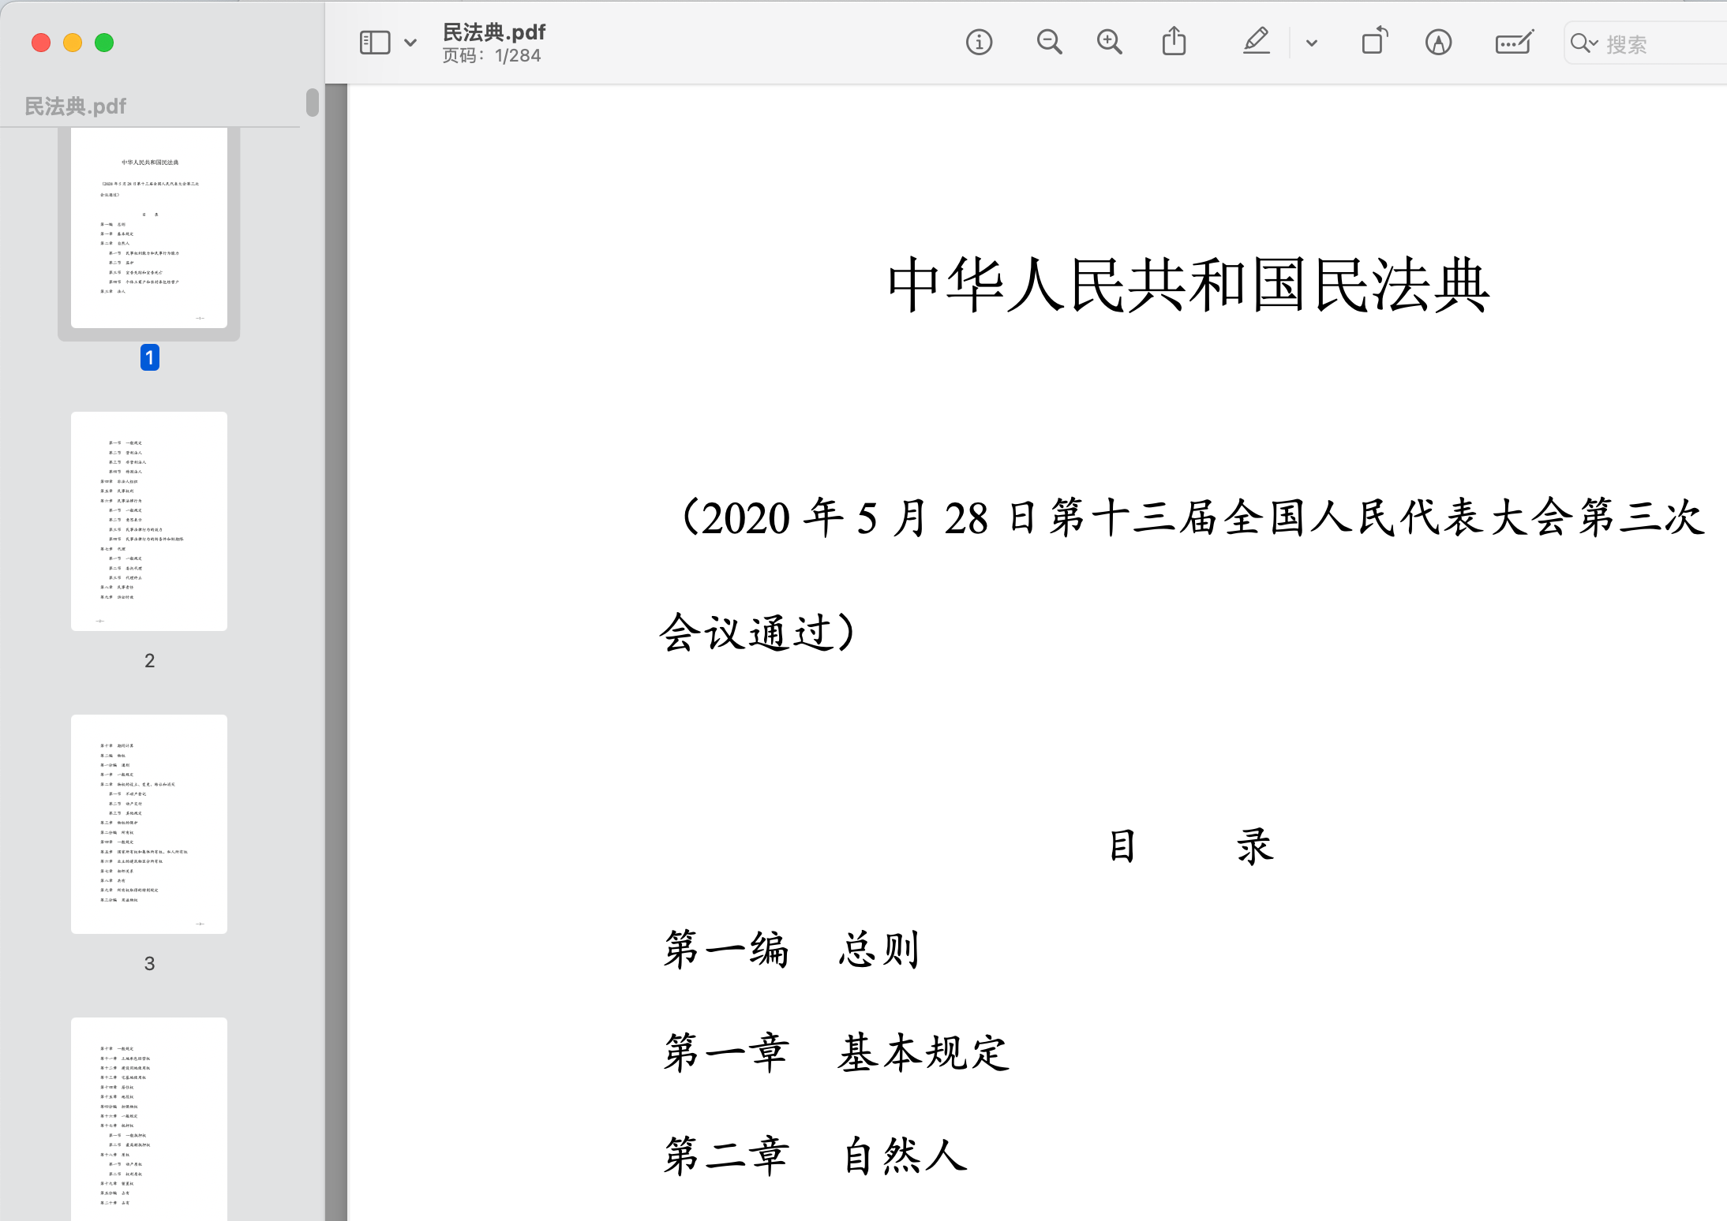
Task: Expand the sidebar view options chevron
Action: [410, 43]
